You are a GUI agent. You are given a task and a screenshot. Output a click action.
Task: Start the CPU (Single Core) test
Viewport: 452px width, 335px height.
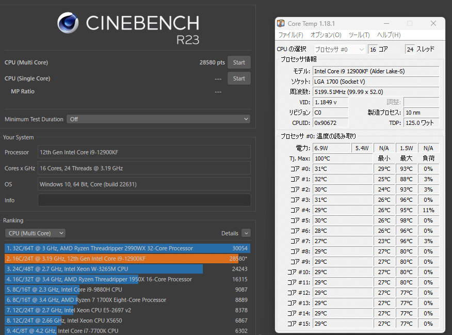(x=239, y=78)
